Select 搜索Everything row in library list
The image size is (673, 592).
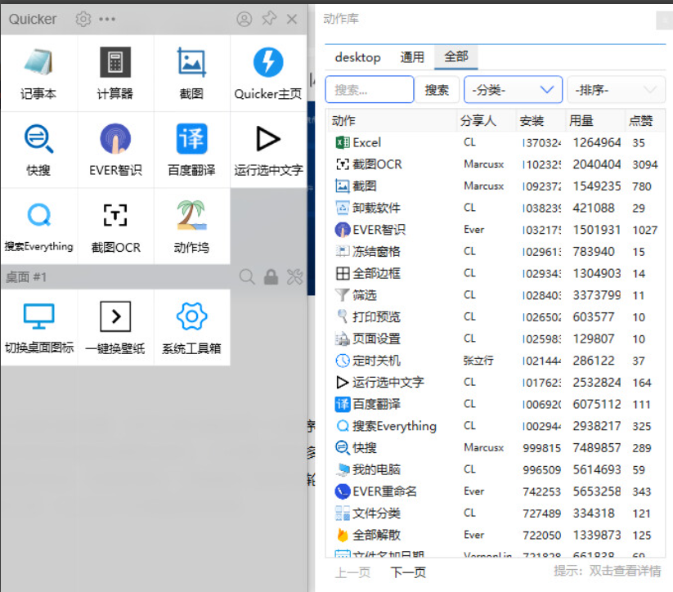496,426
